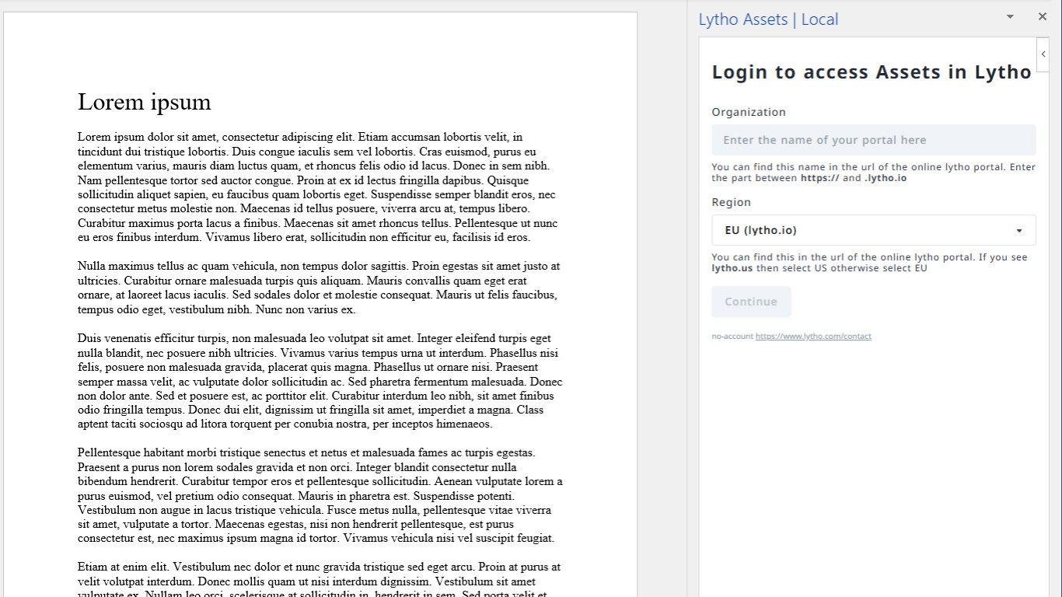Click the hint text mentioning lytho.us
This screenshot has width=1062, height=597.
click(x=869, y=263)
